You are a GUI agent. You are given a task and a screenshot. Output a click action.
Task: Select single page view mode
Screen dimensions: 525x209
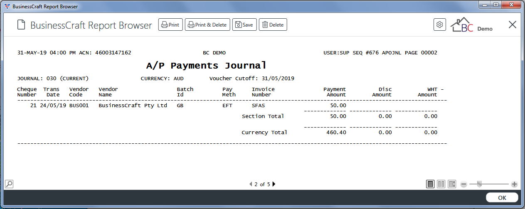pos(430,184)
